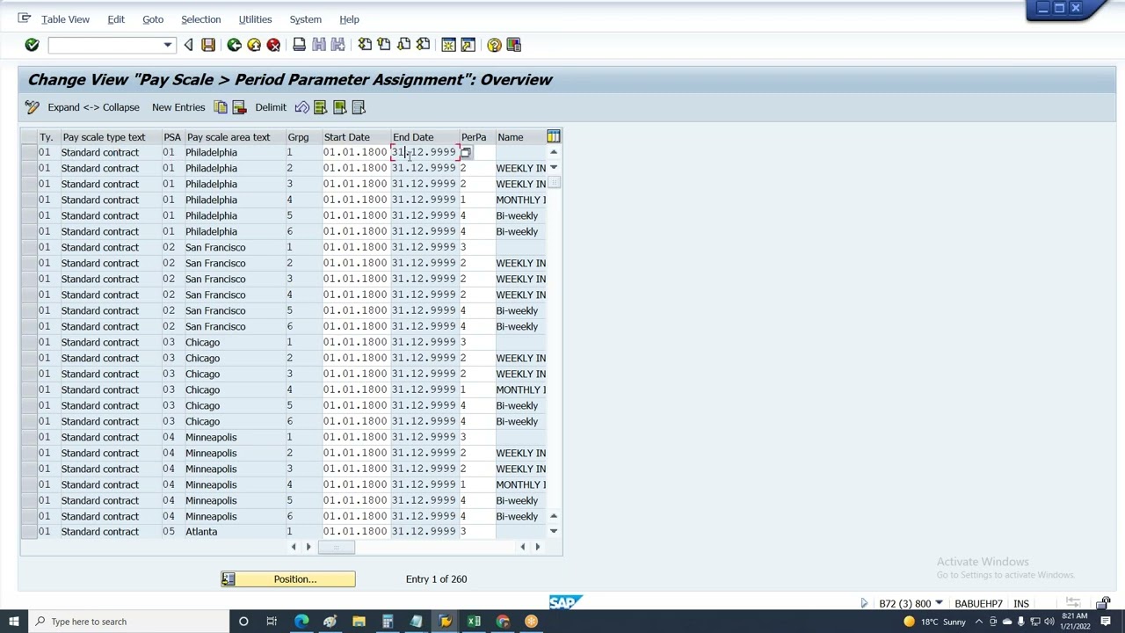Click the Find Next binoculars icon
The height and width of the screenshot is (633, 1125).
click(338, 45)
